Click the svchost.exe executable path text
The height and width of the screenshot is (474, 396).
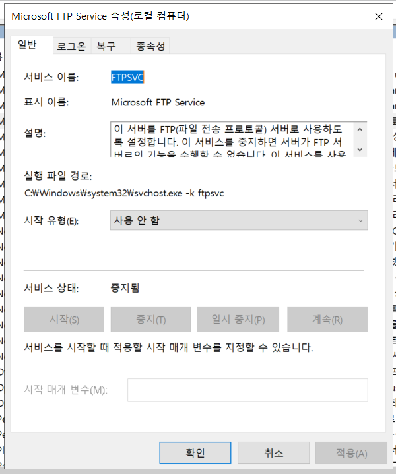point(124,193)
